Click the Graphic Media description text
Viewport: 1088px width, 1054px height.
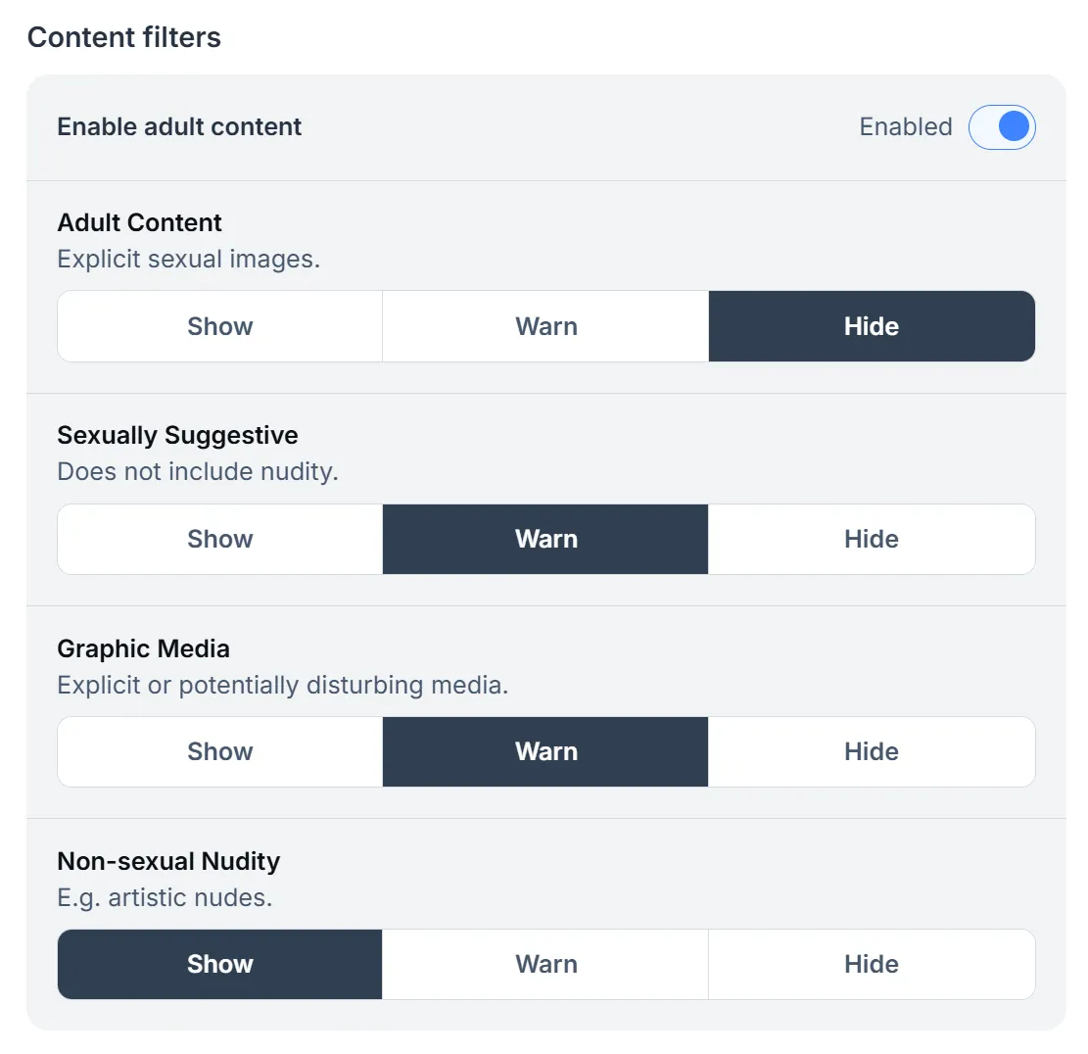pyautogui.click(x=283, y=685)
